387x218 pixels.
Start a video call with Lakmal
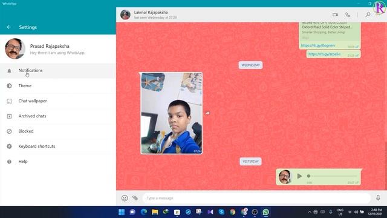335,15
